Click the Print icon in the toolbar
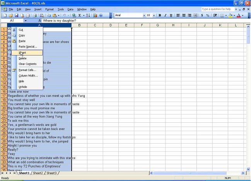The image size is (251, 181). [35, 15]
